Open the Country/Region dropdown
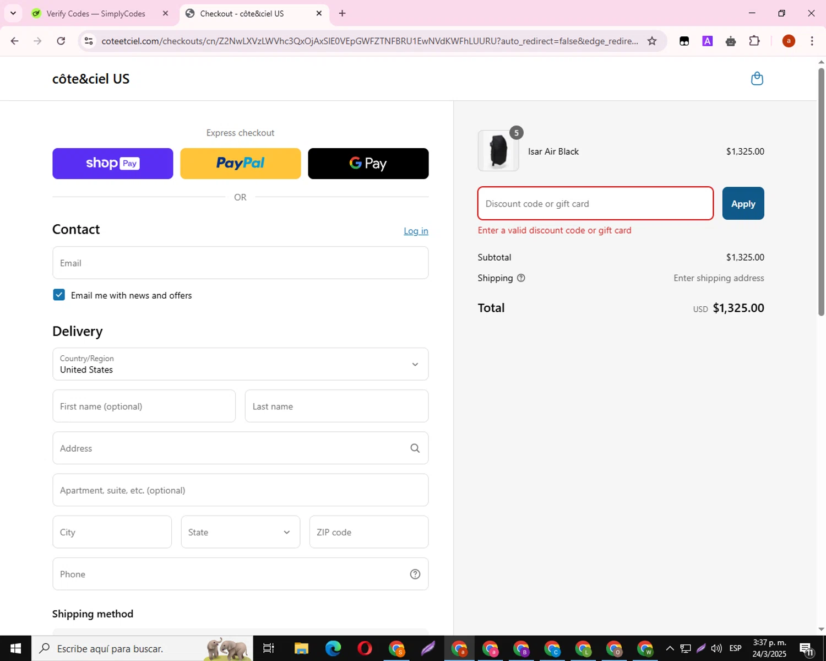826x661 pixels. (241, 364)
